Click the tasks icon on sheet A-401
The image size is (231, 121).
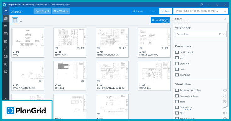coord(163,48)
